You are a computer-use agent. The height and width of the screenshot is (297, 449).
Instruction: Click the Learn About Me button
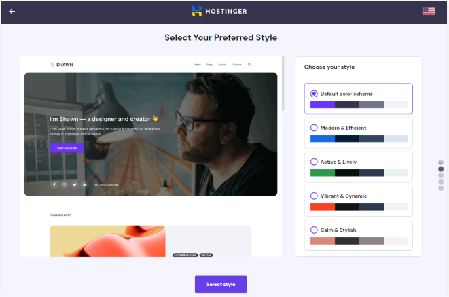(x=67, y=147)
